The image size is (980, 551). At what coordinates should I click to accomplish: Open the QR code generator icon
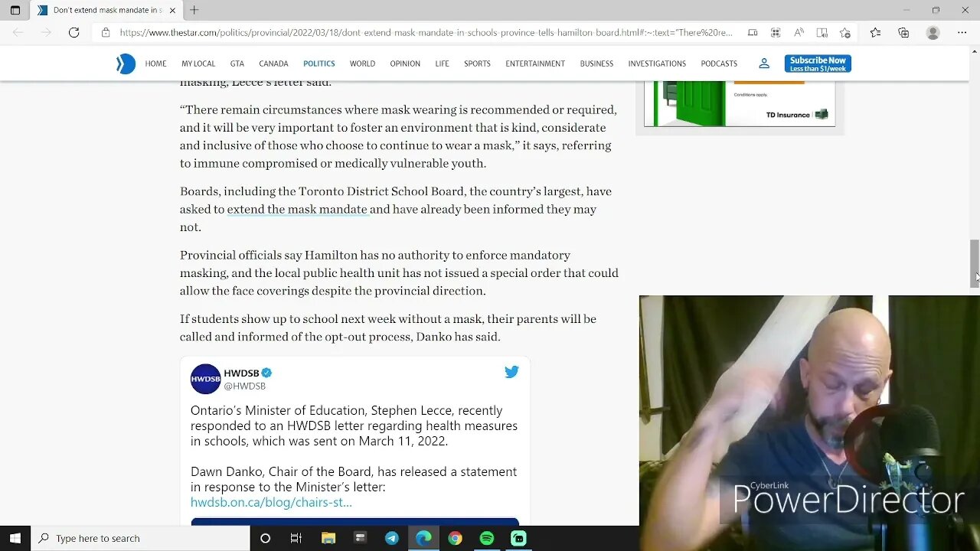(x=776, y=32)
